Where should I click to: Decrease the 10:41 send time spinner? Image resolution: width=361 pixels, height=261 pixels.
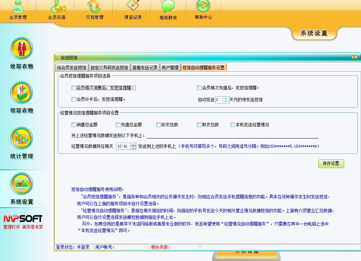click(x=133, y=148)
